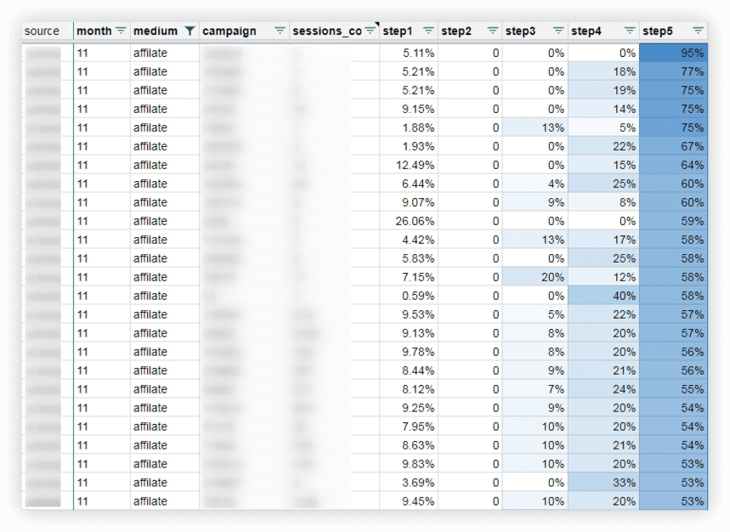
Task: Click the medium header label
Action: pyautogui.click(x=156, y=31)
